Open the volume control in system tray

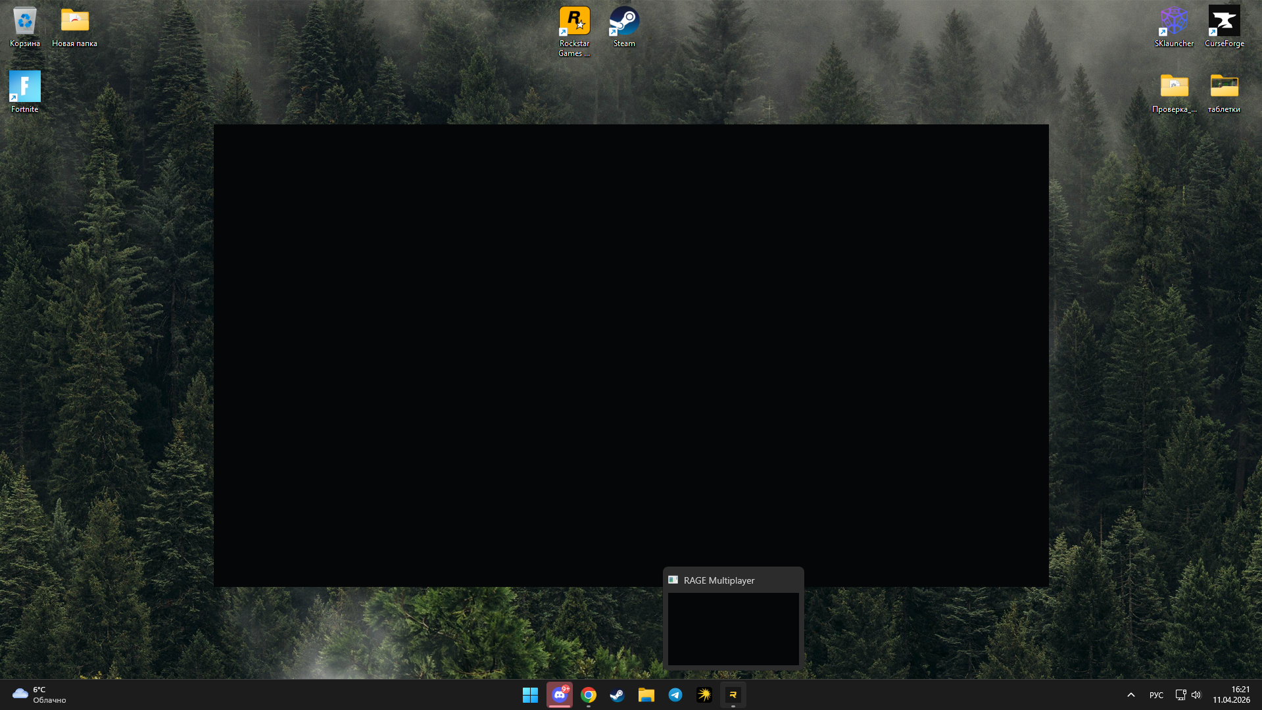coord(1196,695)
